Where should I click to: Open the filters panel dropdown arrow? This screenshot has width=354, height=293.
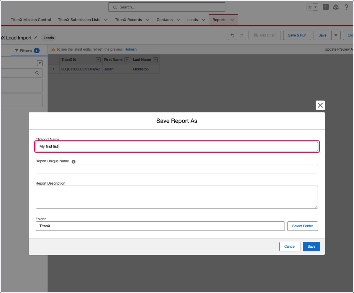click(40, 63)
